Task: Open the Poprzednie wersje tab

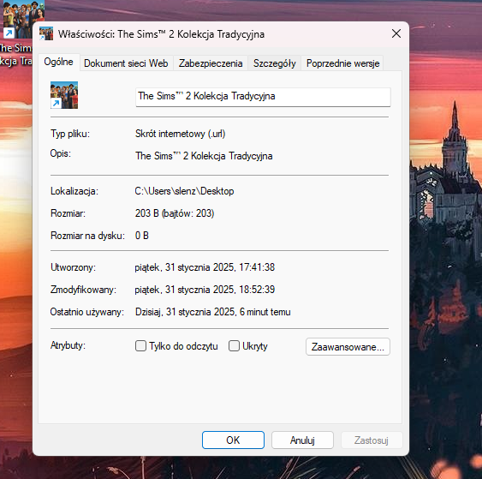Action: (342, 63)
